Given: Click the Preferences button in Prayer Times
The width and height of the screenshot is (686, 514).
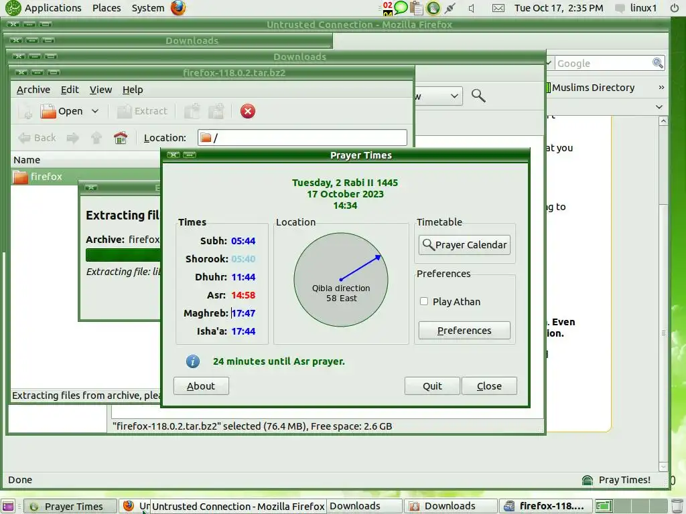Looking at the screenshot, I should point(464,331).
